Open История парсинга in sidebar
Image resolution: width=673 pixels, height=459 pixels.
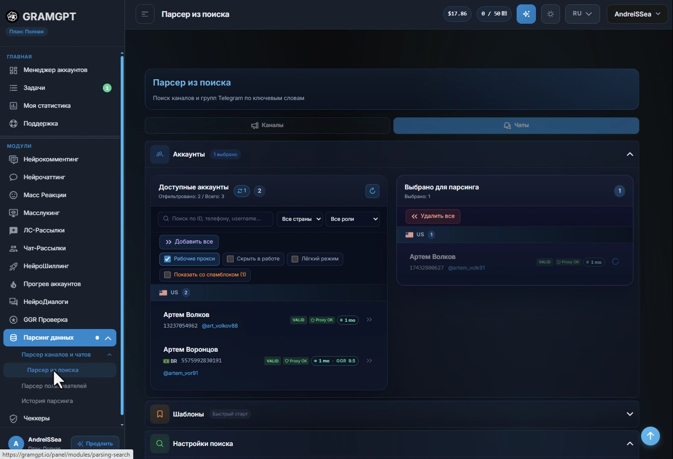[x=47, y=401]
